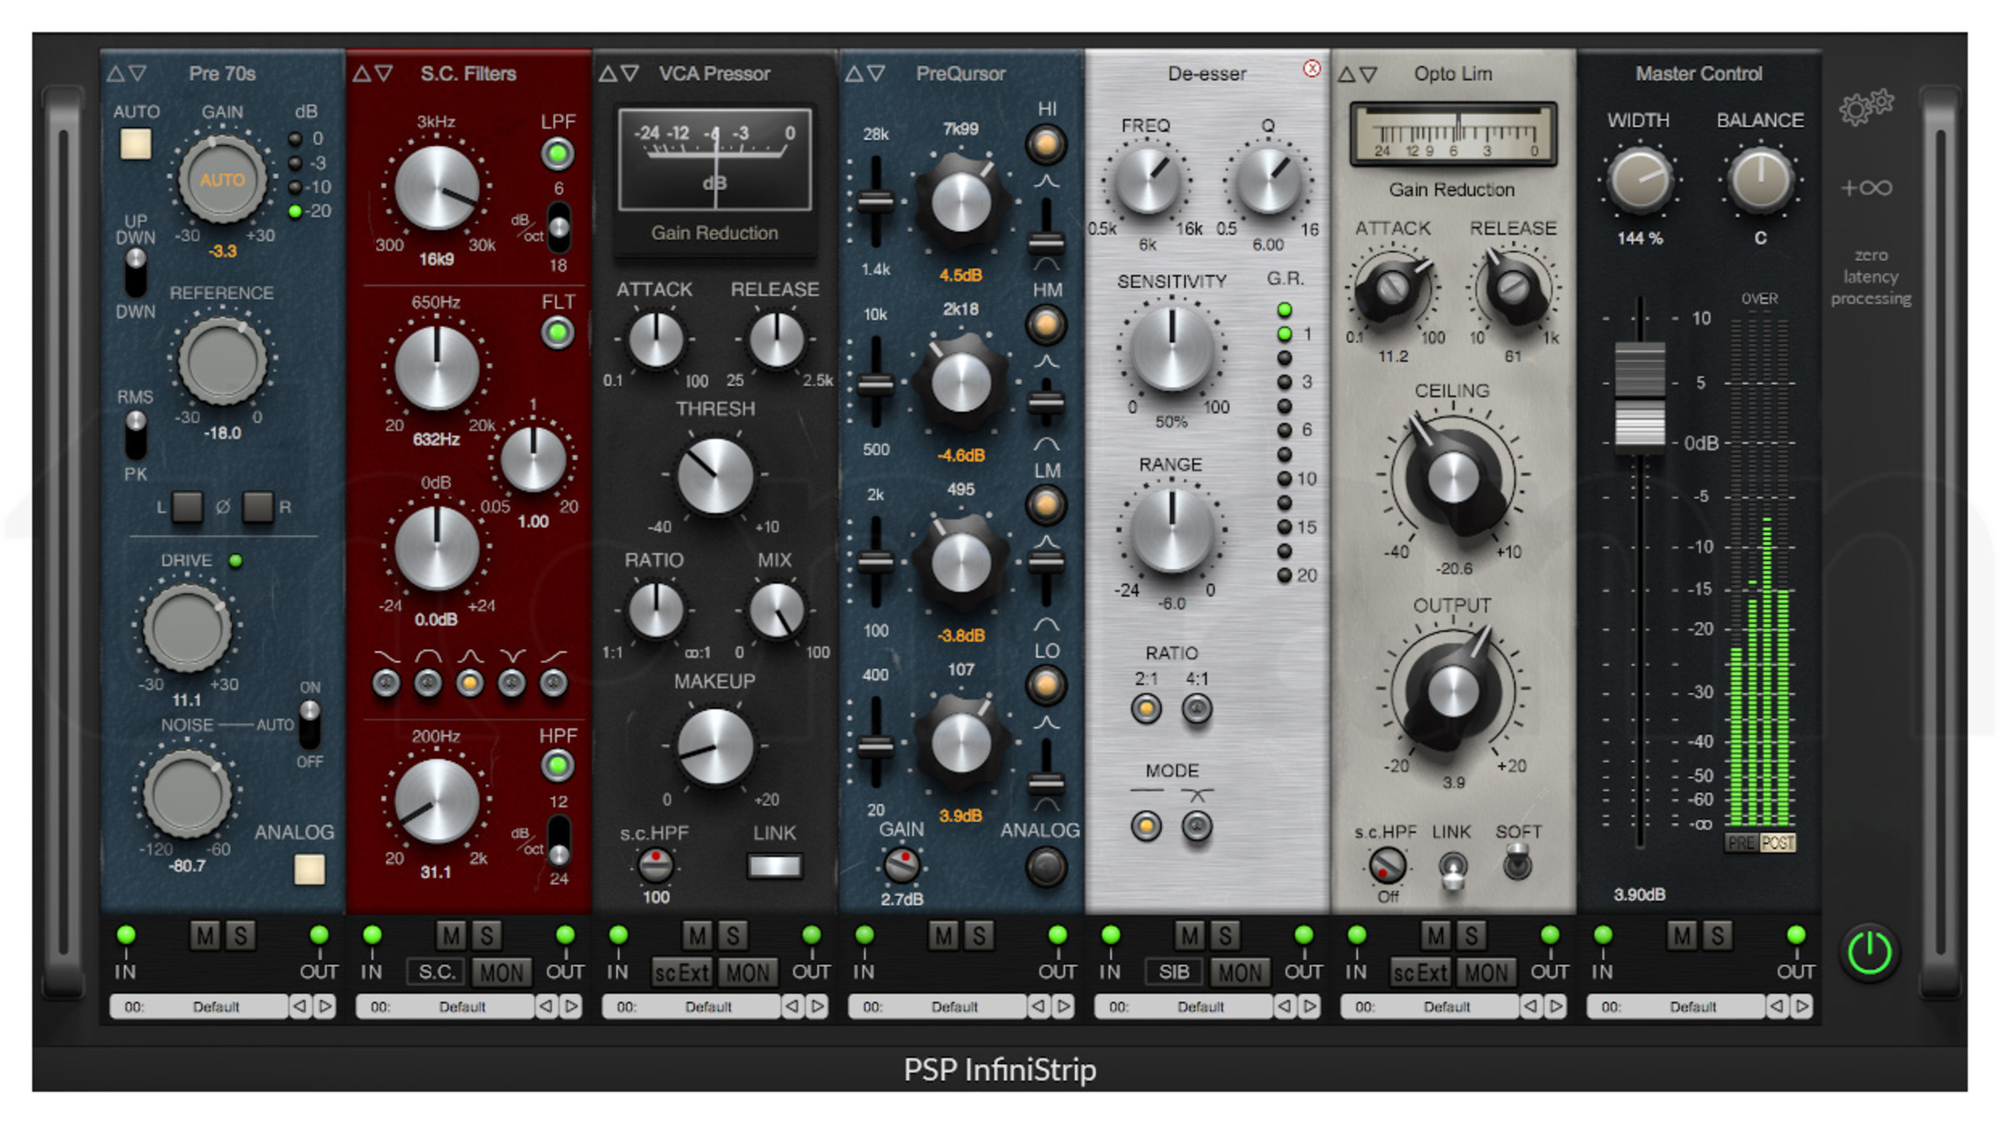
Task: Click the infinity latency icon
Action: [1867, 188]
